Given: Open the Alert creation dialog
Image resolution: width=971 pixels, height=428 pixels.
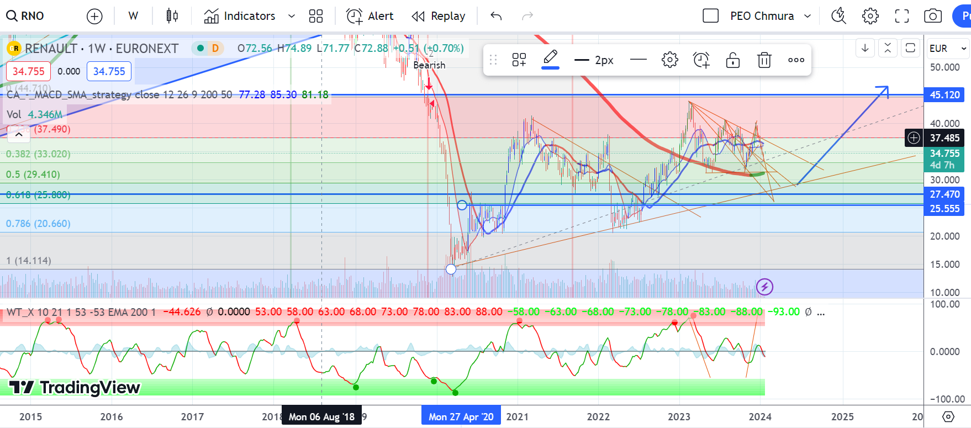Looking at the screenshot, I should click(370, 16).
